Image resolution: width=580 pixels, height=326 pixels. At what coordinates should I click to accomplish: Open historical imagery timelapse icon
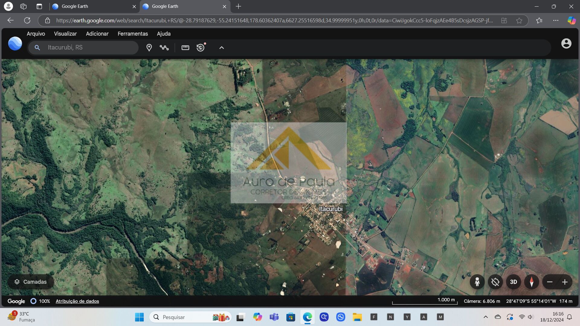coord(201,47)
